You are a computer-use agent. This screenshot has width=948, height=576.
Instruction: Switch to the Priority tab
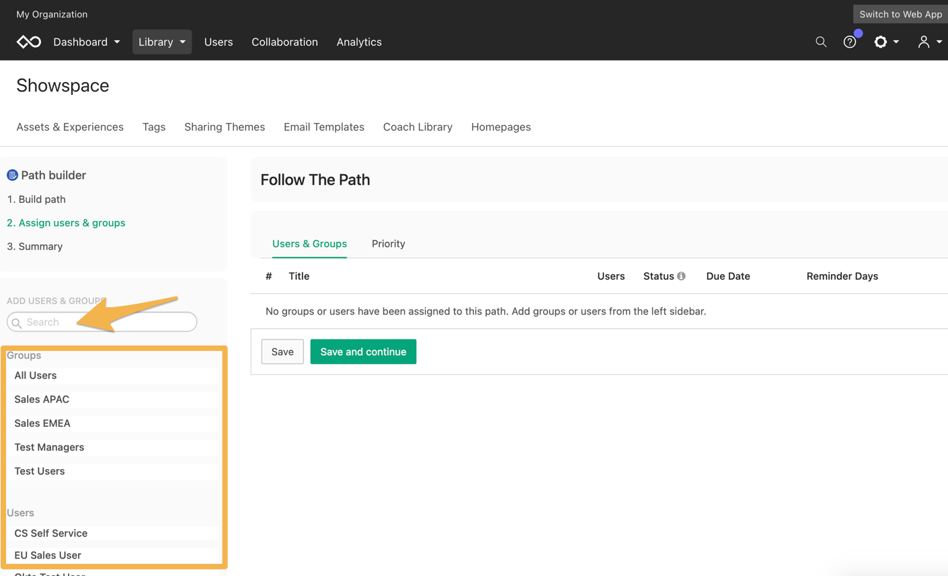[389, 243]
